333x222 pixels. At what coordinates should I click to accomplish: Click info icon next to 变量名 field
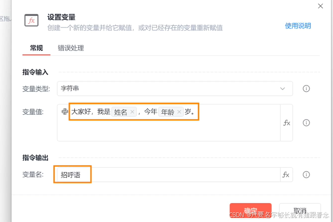pos(307,175)
